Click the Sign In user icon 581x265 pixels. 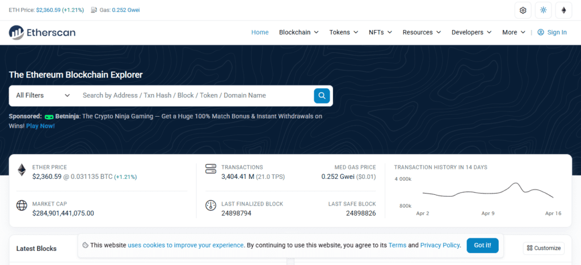[x=541, y=32]
